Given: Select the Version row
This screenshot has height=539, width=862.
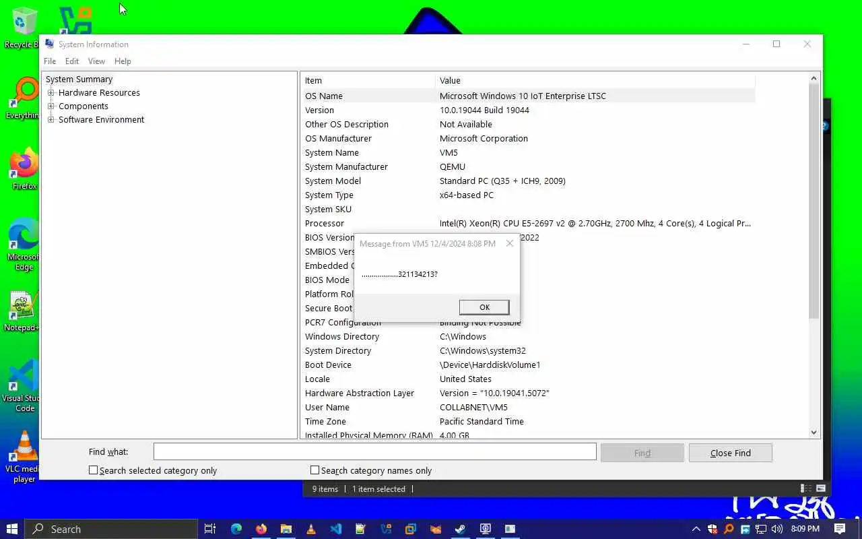Looking at the screenshot, I should click(x=528, y=110).
